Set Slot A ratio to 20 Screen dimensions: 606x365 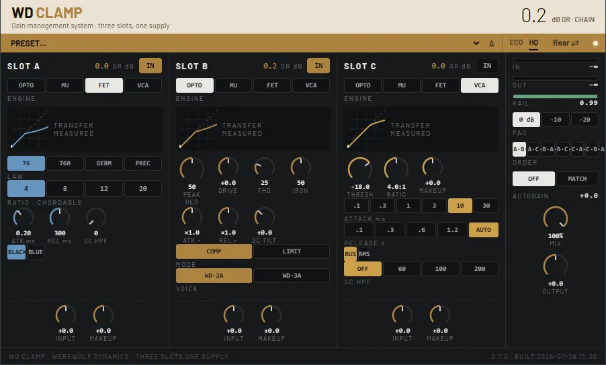[x=143, y=189]
